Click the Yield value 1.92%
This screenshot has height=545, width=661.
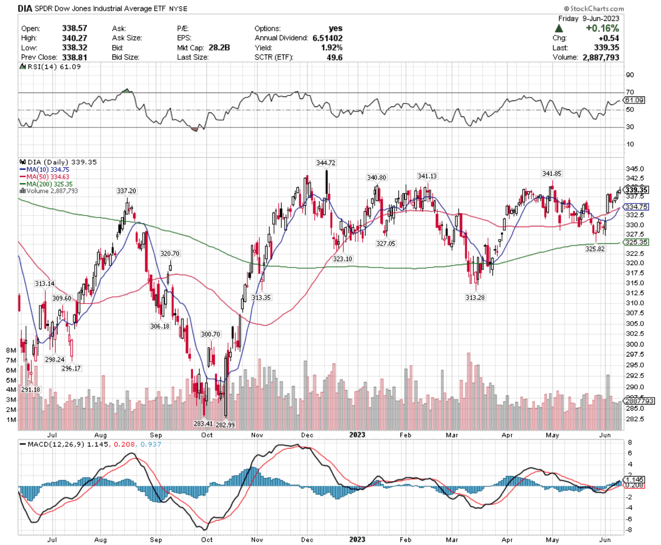pyautogui.click(x=331, y=47)
